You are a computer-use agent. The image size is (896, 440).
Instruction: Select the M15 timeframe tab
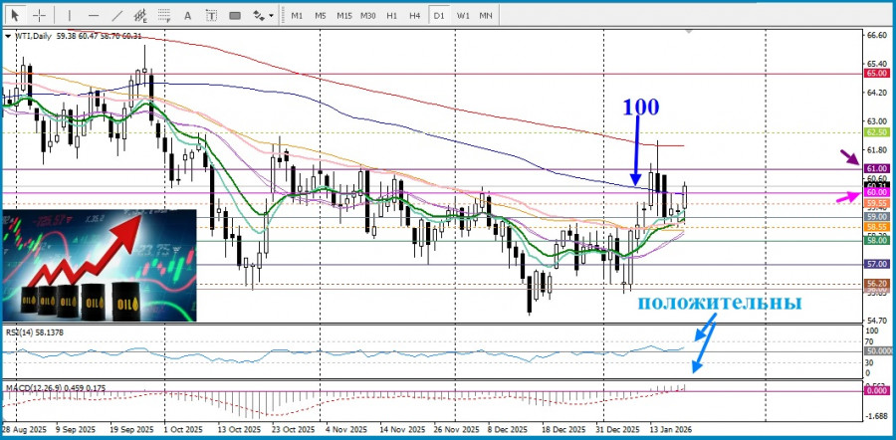343,15
